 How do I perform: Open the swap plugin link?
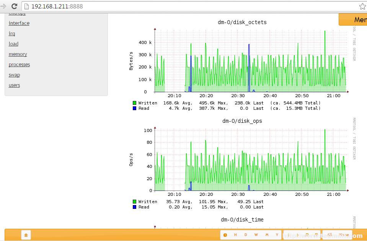tap(14, 75)
